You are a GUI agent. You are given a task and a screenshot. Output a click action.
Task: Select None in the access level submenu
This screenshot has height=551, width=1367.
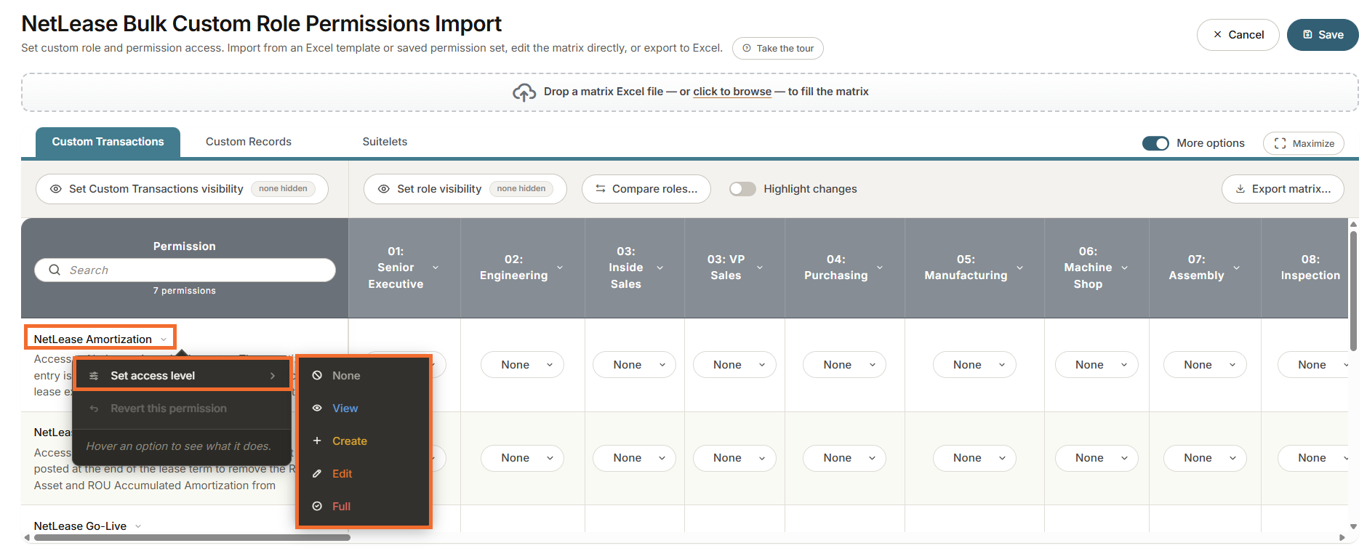[364, 376]
